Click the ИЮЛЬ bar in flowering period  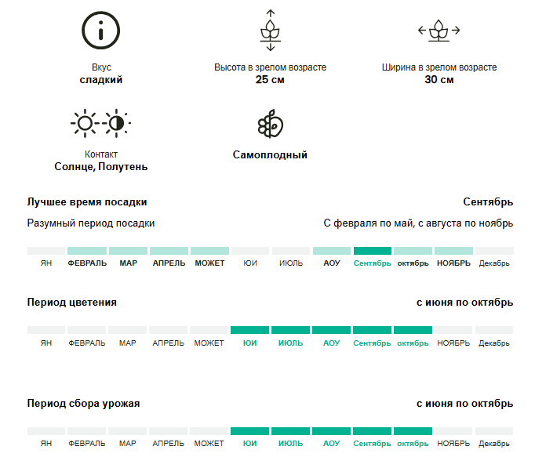tap(290, 330)
